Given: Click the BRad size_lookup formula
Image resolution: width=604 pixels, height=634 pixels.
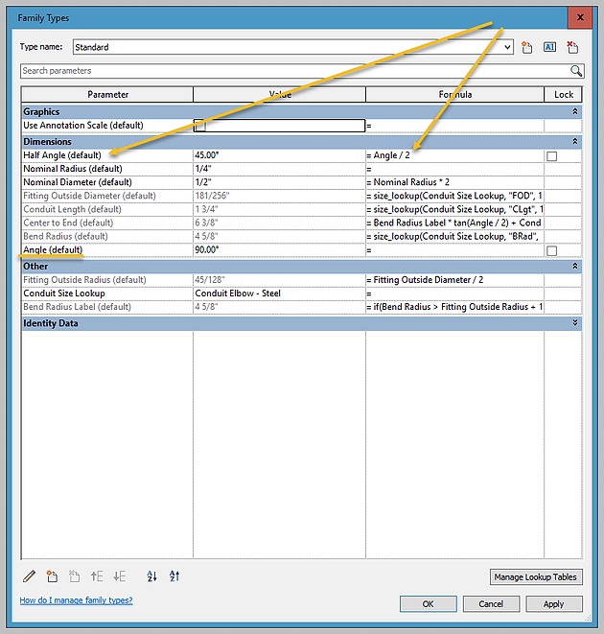Looking at the screenshot, I should (x=454, y=237).
